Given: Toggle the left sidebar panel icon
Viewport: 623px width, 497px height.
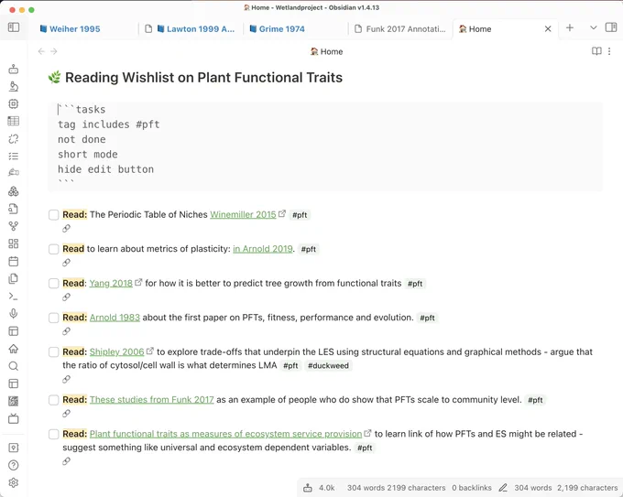Looking at the screenshot, I should click(14, 27).
